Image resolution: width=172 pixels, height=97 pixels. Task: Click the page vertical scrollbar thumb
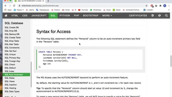coord(171,61)
